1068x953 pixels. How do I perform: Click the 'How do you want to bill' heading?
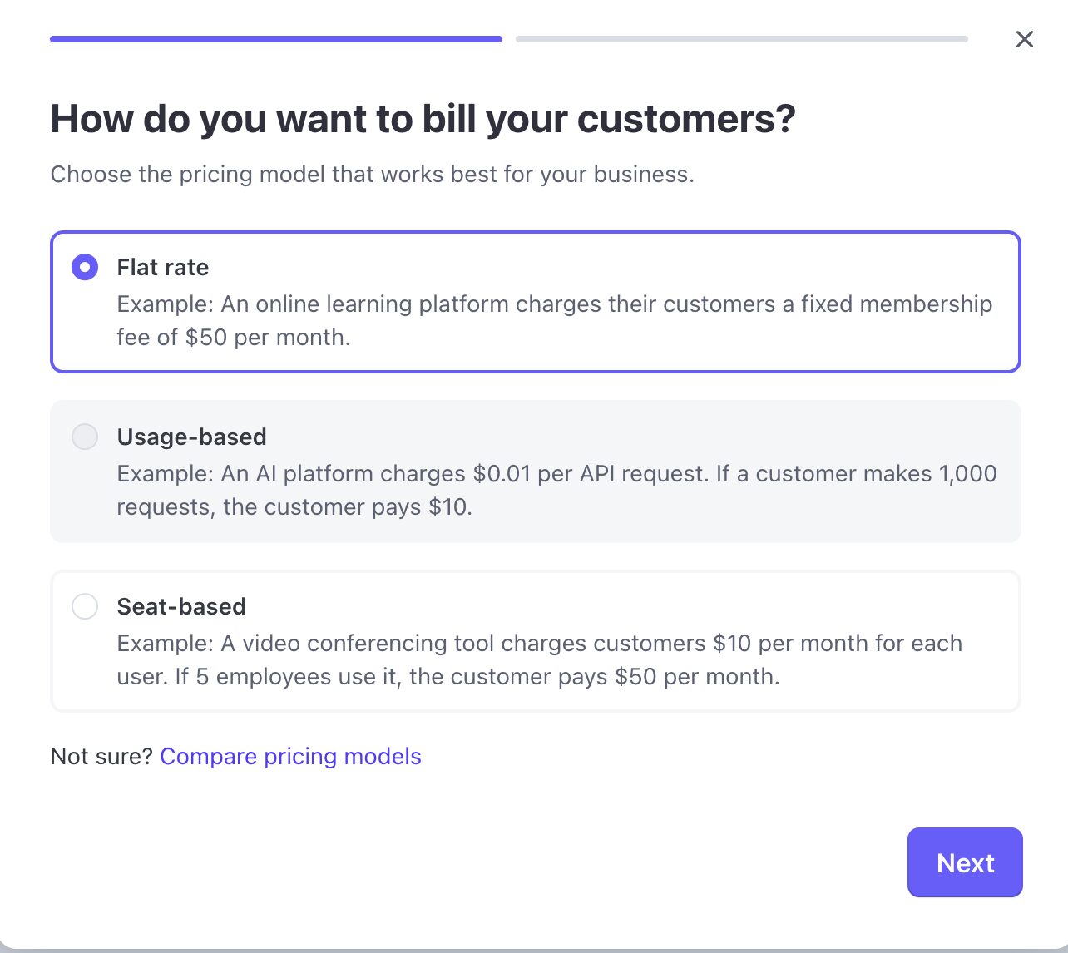coord(423,119)
